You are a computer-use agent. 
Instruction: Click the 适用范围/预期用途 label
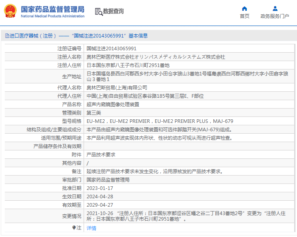coord(61,138)
